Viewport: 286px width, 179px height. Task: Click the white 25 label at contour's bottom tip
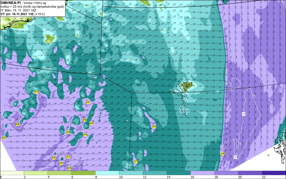pos(235,157)
